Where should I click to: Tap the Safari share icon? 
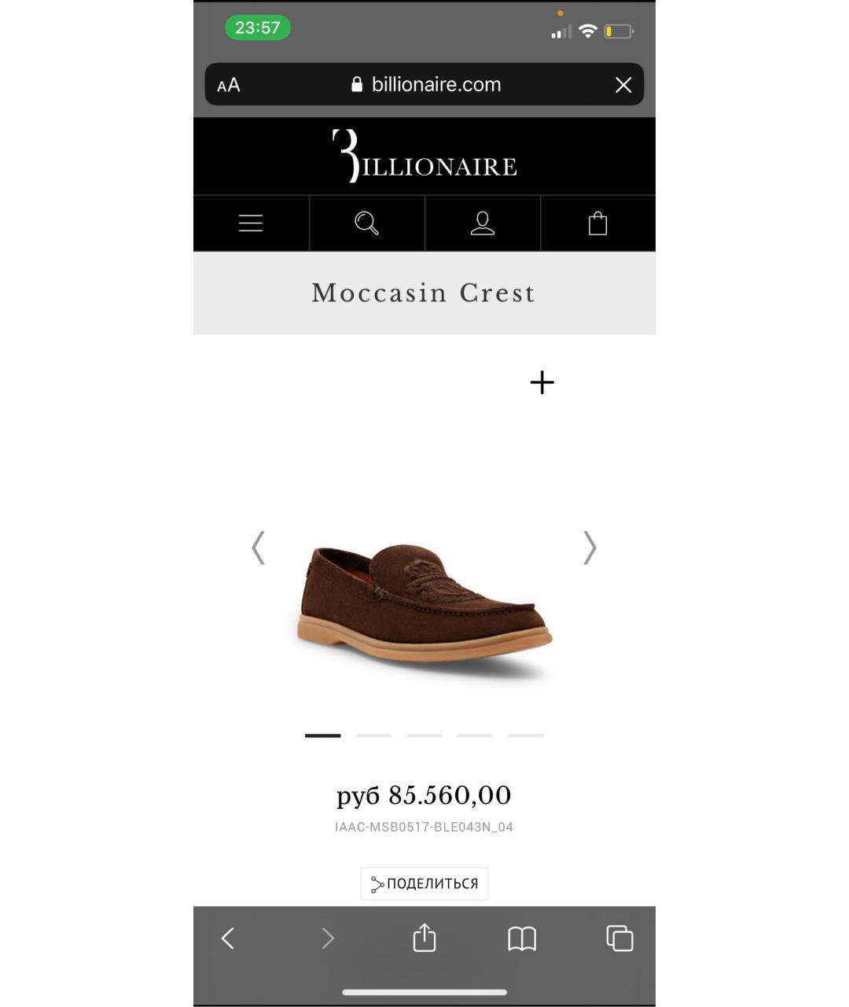pyautogui.click(x=424, y=938)
